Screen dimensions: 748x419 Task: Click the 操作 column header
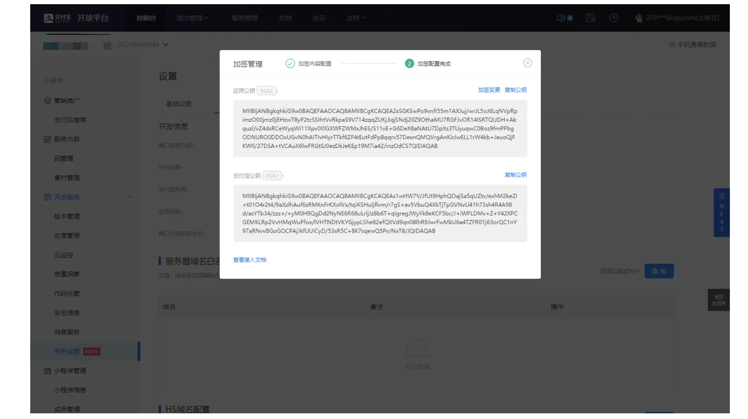(557, 307)
